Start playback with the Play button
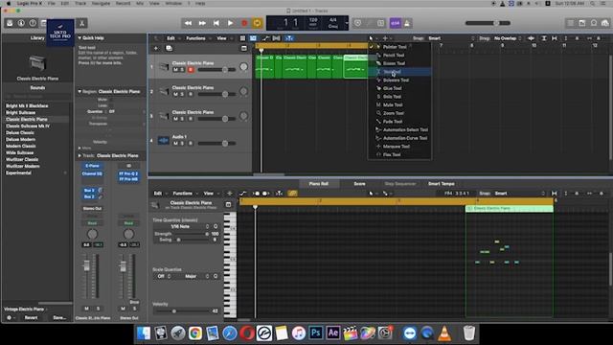The height and width of the screenshot is (345, 613). click(x=230, y=23)
